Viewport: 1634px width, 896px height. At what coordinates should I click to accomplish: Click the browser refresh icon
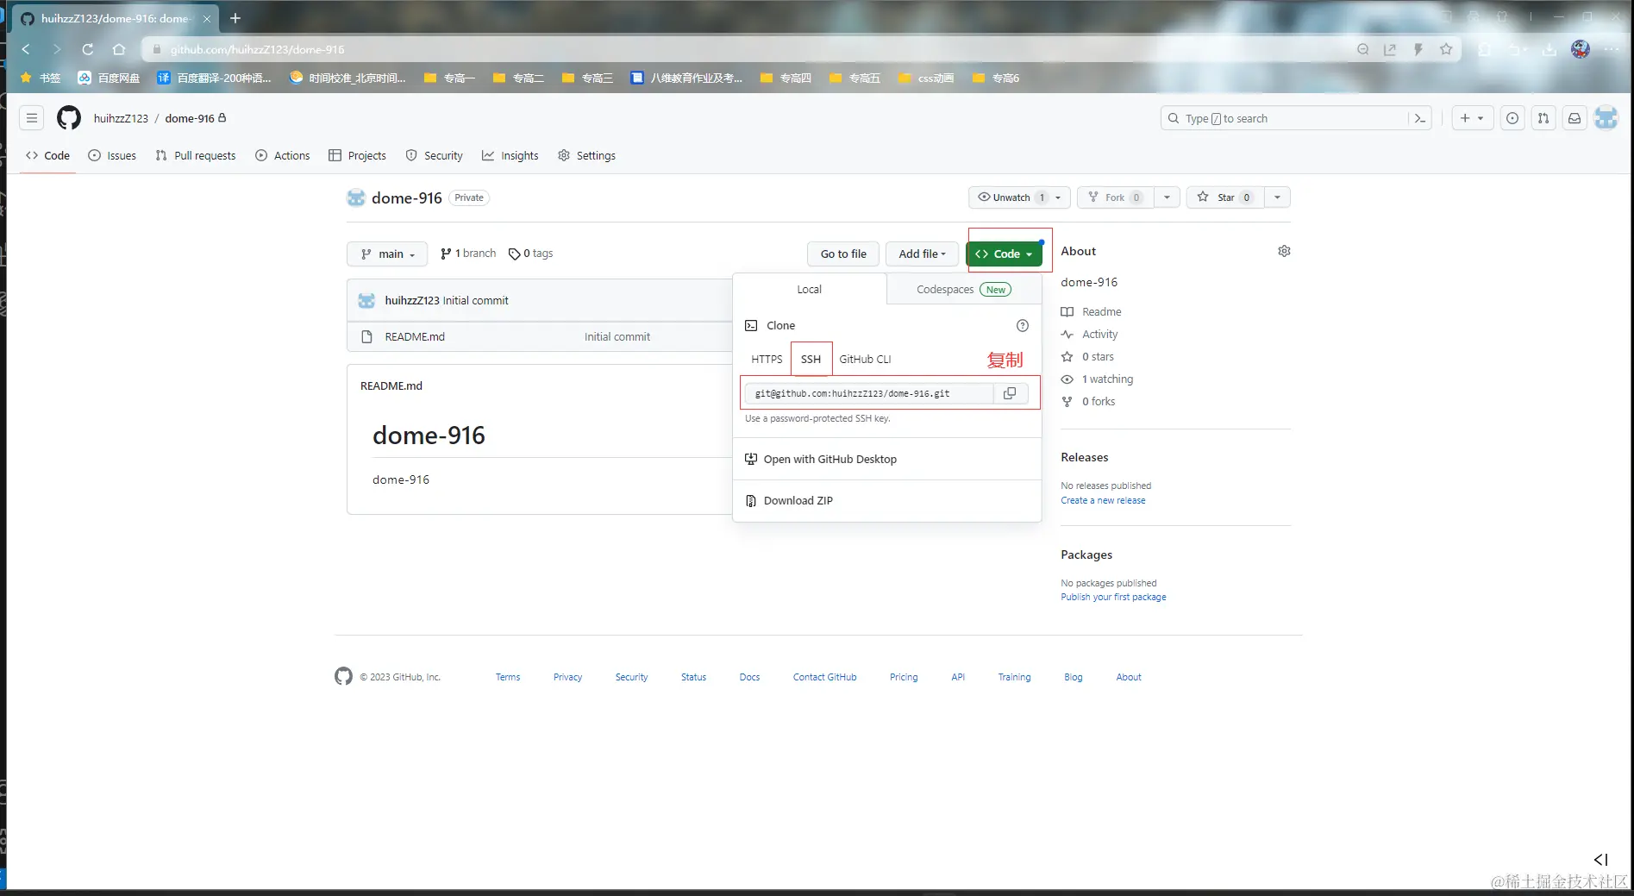click(x=88, y=49)
